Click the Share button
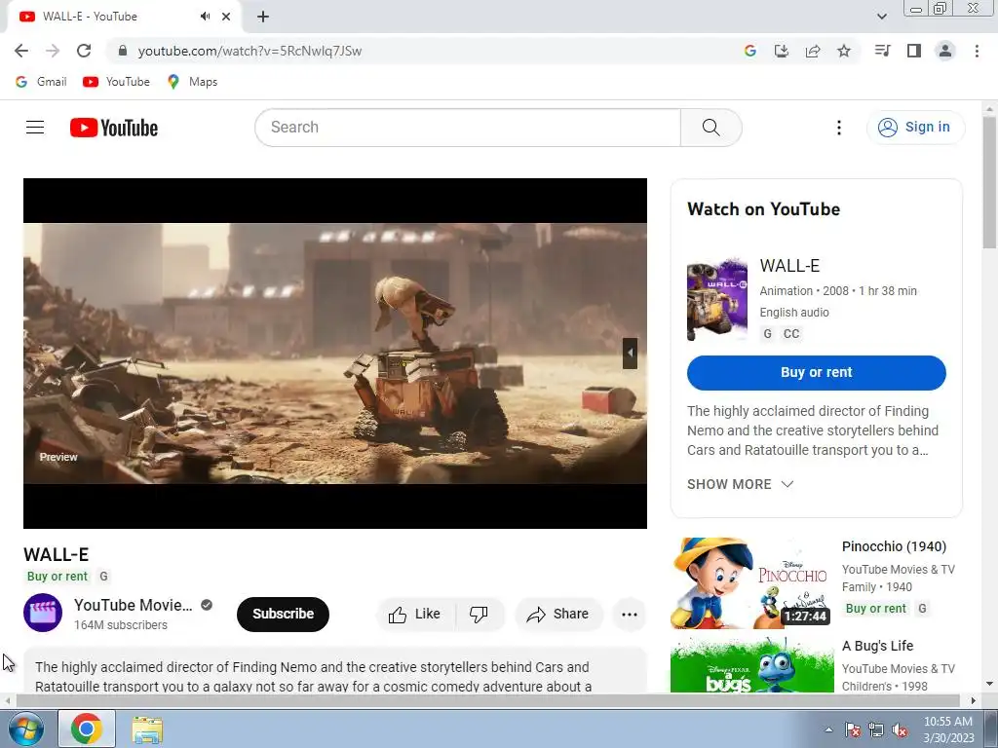Screen dimensions: 998x748 [x=558, y=615]
